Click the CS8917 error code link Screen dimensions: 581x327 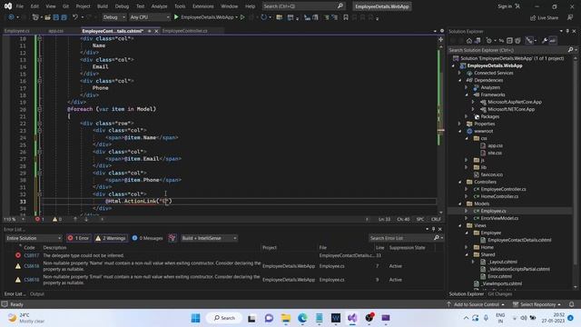(x=32, y=255)
